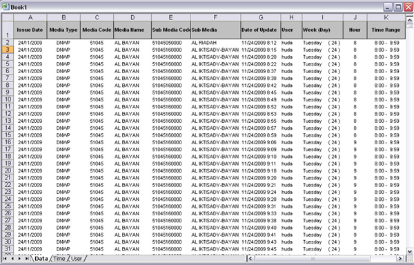Select row 31 header
Viewport: 414px width, 265px height.
click(8, 248)
